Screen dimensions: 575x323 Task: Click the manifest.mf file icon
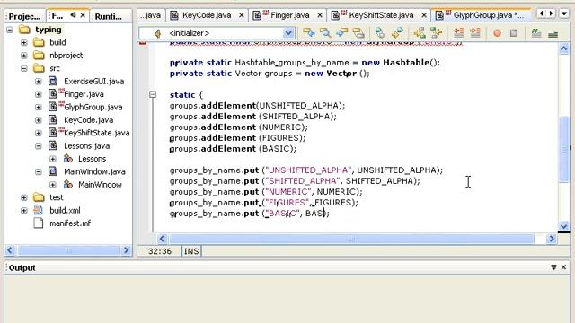pos(38,223)
